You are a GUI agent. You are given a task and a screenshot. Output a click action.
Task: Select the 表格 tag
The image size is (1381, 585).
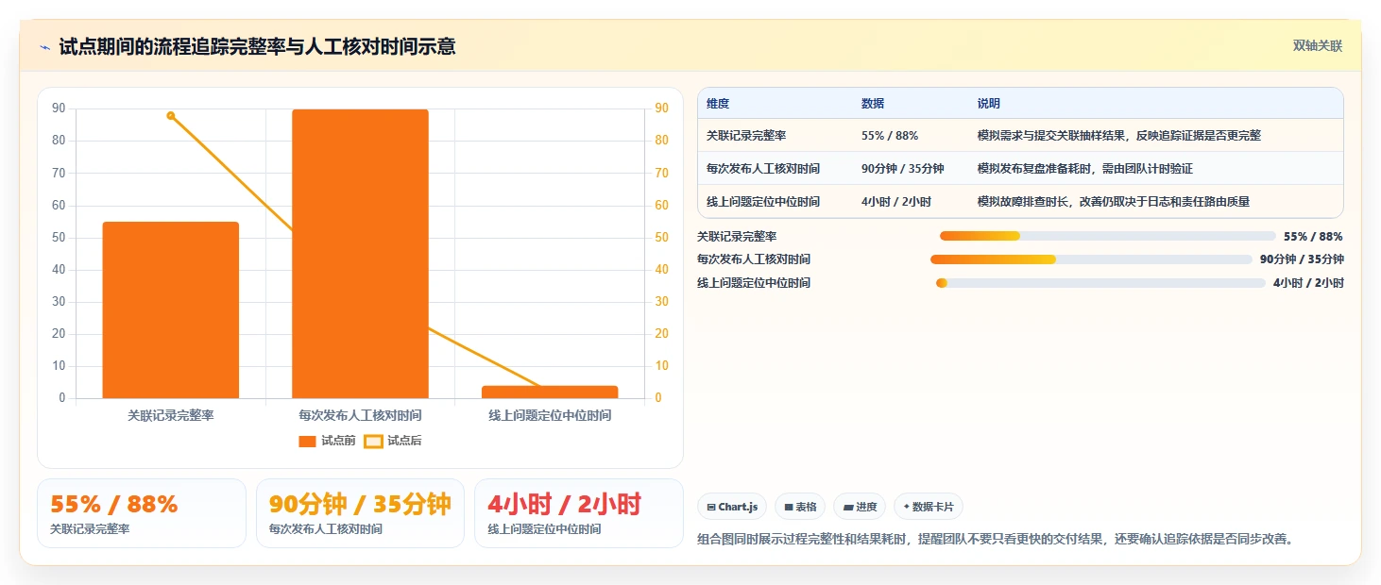click(800, 507)
